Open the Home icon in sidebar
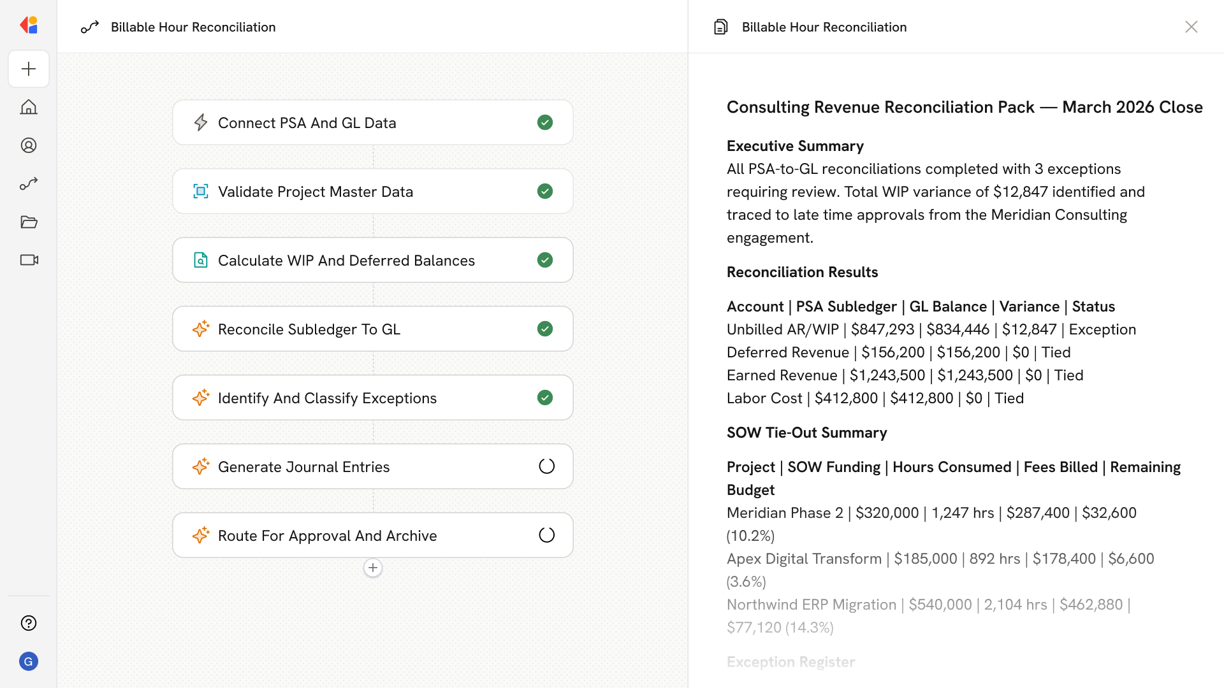The width and height of the screenshot is (1224, 688). click(29, 107)
